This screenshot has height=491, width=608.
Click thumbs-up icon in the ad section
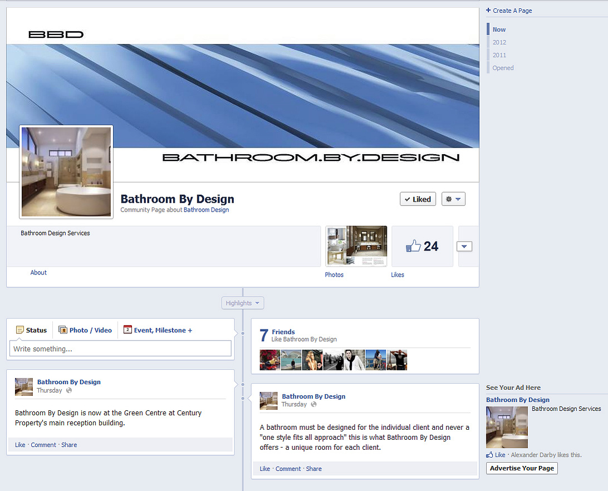coord(490,455)
